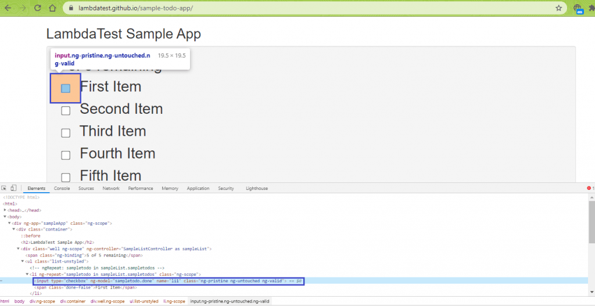
Task: Click the LambdaTest Sample App heading
Action: point(124,34)
